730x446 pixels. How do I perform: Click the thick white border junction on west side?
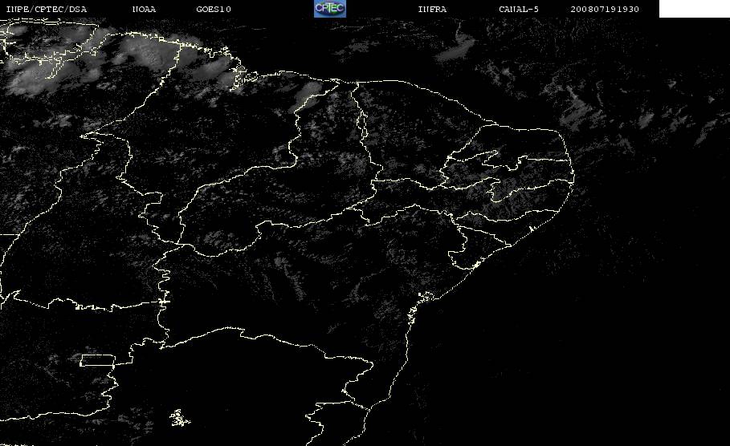(164, 302)
